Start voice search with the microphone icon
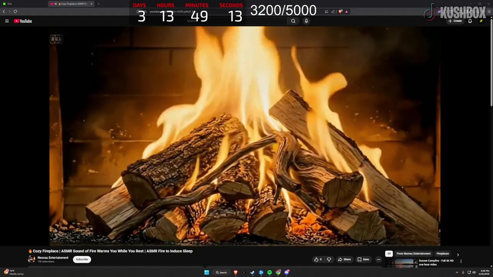This screenshot has height=277, width=493. pyautogui.click(x=306, y=21)
